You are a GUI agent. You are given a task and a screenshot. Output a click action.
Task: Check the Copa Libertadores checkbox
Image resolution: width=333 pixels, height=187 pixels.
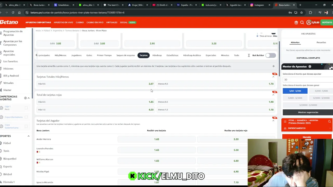pyautogui.click(x=26, y=117)
